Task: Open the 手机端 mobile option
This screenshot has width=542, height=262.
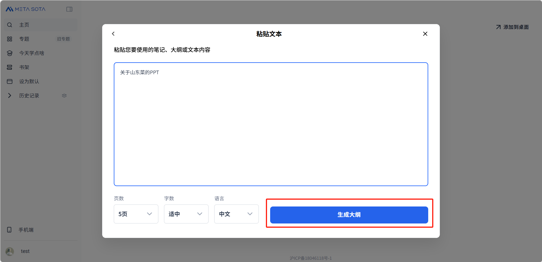Action: (26, 230)
